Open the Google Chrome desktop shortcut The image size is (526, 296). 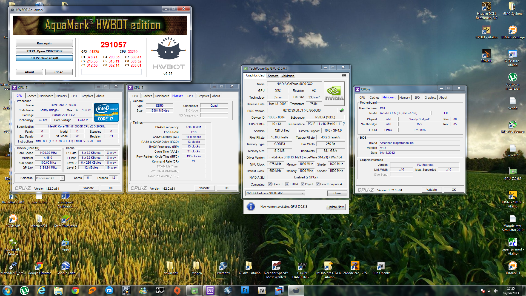click(x=39, y=268)
